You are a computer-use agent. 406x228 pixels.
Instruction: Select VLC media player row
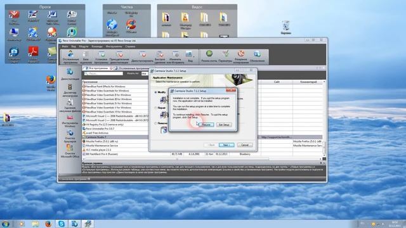115,149
